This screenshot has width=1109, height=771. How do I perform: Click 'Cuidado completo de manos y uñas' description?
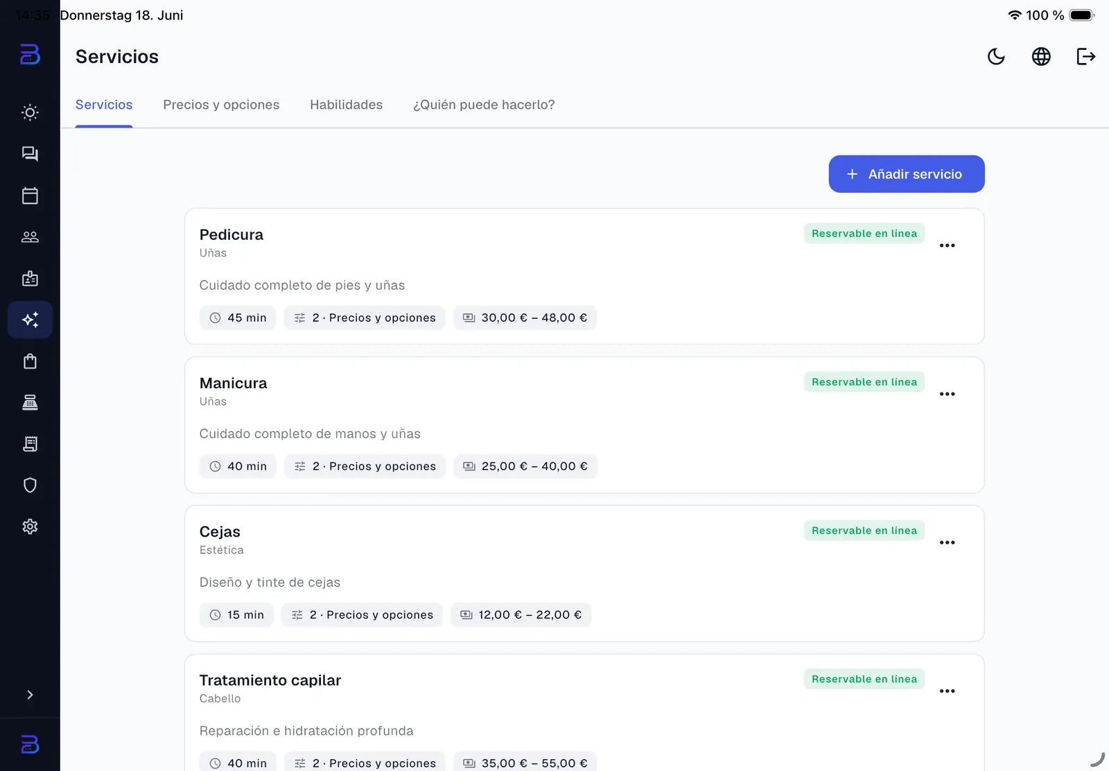point(310,433)
